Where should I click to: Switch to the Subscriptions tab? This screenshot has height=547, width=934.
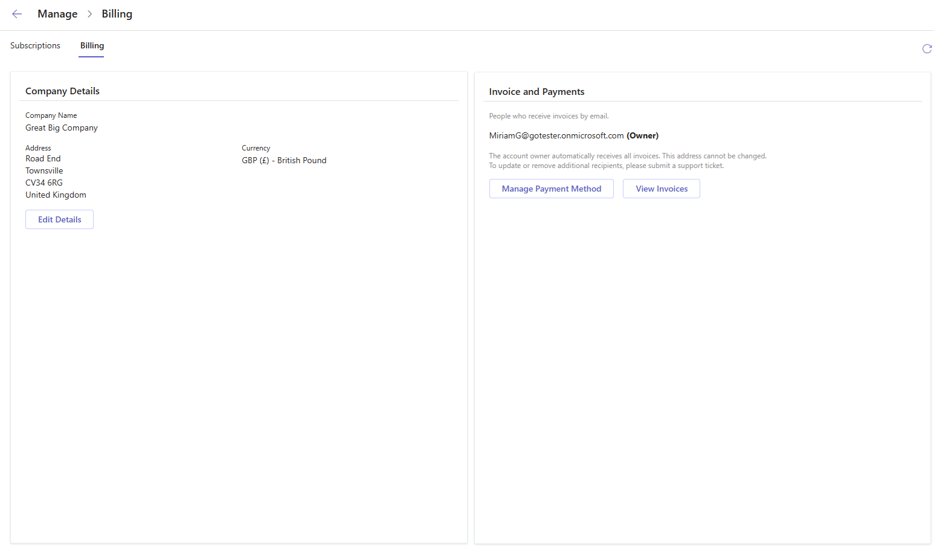tap(35, 46)
